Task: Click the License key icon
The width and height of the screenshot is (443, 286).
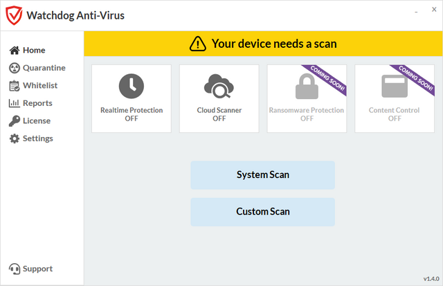Action: click(x=15, y=121)
